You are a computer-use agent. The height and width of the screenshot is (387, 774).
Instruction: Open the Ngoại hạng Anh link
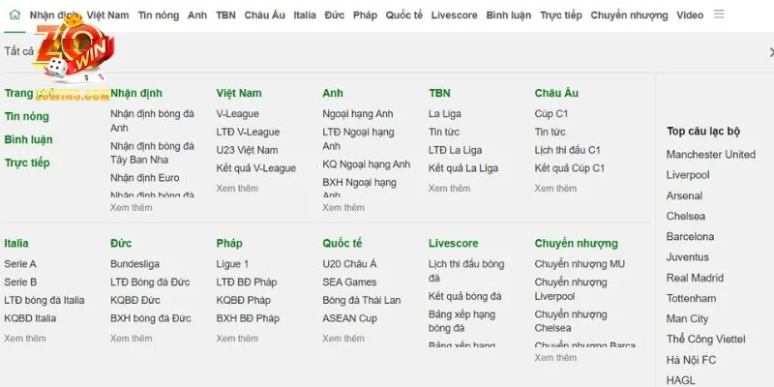pyautogui.click(x=358, y=113)
